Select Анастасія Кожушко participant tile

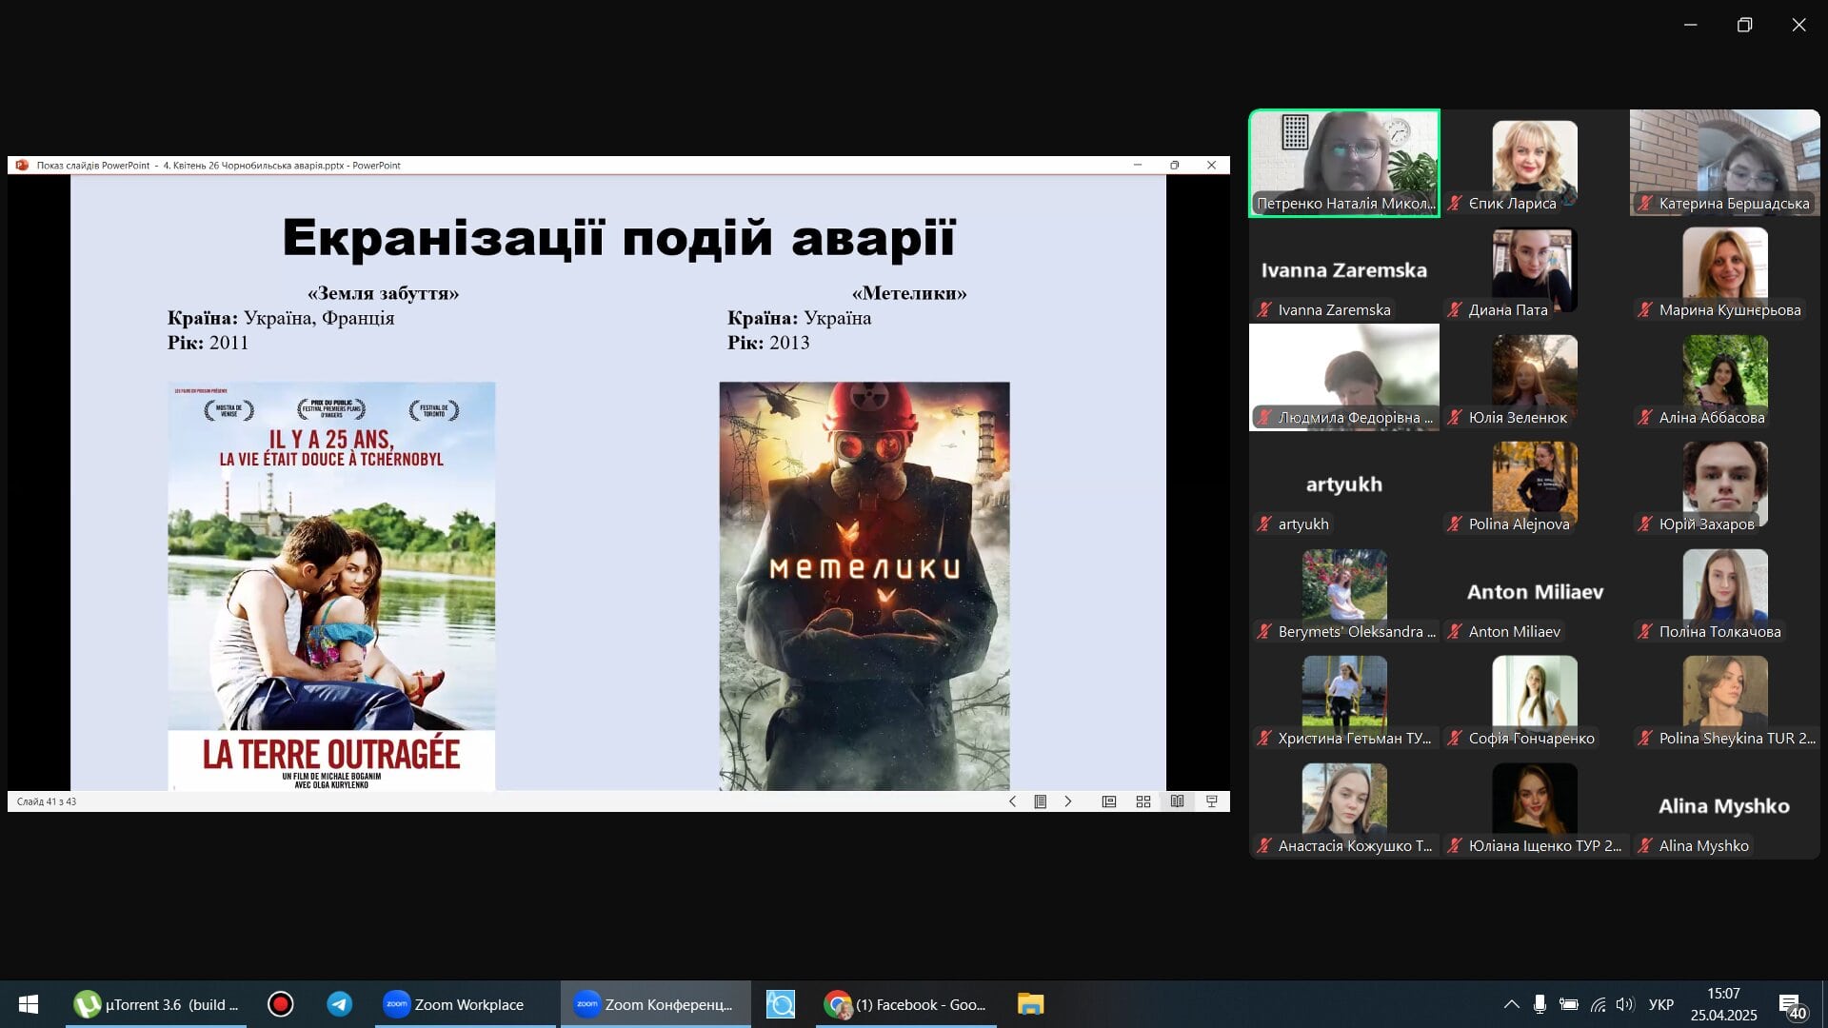coord(1344,805)
